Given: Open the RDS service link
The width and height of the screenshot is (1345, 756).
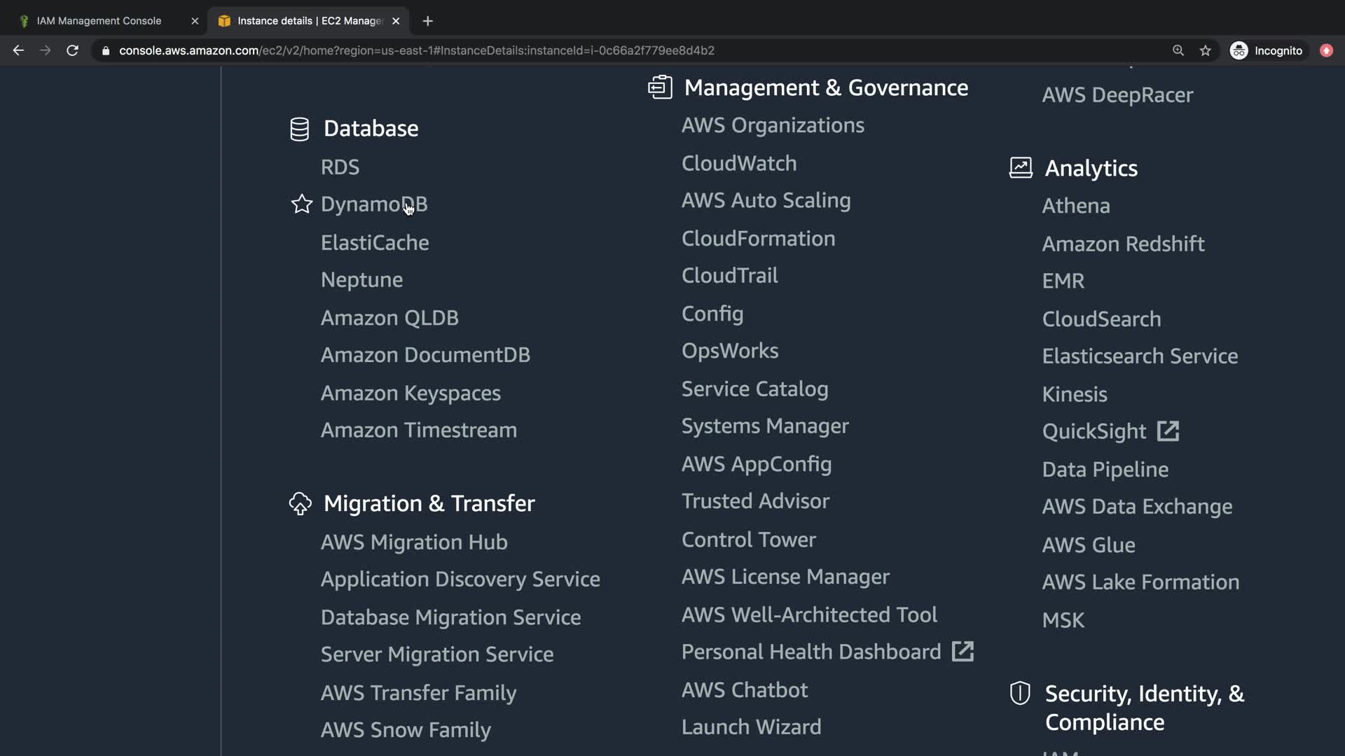Looking at the screenshot, I should click(x=340, y=167).
